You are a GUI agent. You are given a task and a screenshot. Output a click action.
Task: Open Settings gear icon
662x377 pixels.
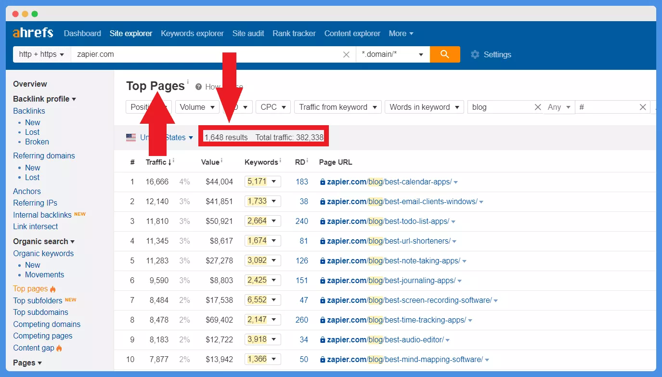475,54
